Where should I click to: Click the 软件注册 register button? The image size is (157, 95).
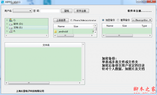pos(81,11)
